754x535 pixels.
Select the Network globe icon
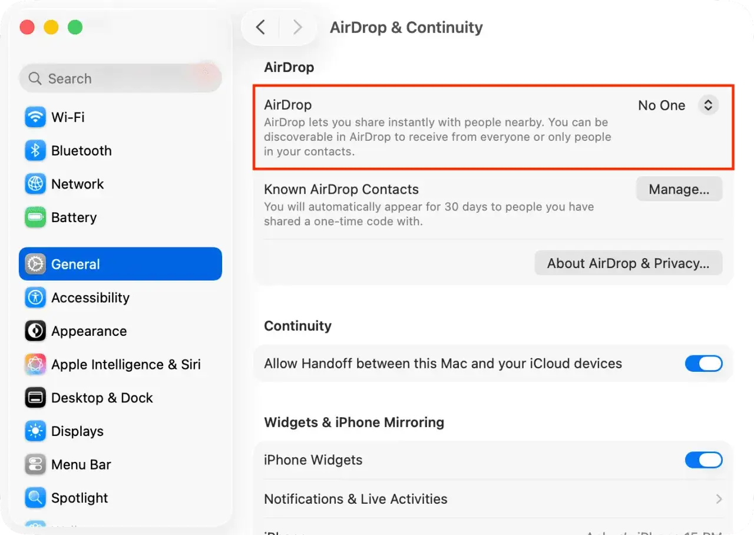pyautogui.click(x=35, y=184)
